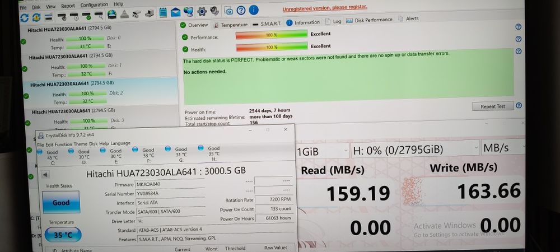The width and height of the screenshot is (560, 252).
Task: Click the disk with green checkmark toolbar icon
Action: click(x=86, y=15)
